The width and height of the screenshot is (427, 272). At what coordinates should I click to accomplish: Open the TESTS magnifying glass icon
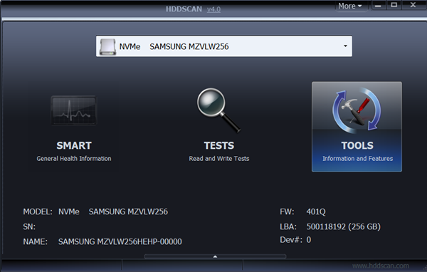219,110
